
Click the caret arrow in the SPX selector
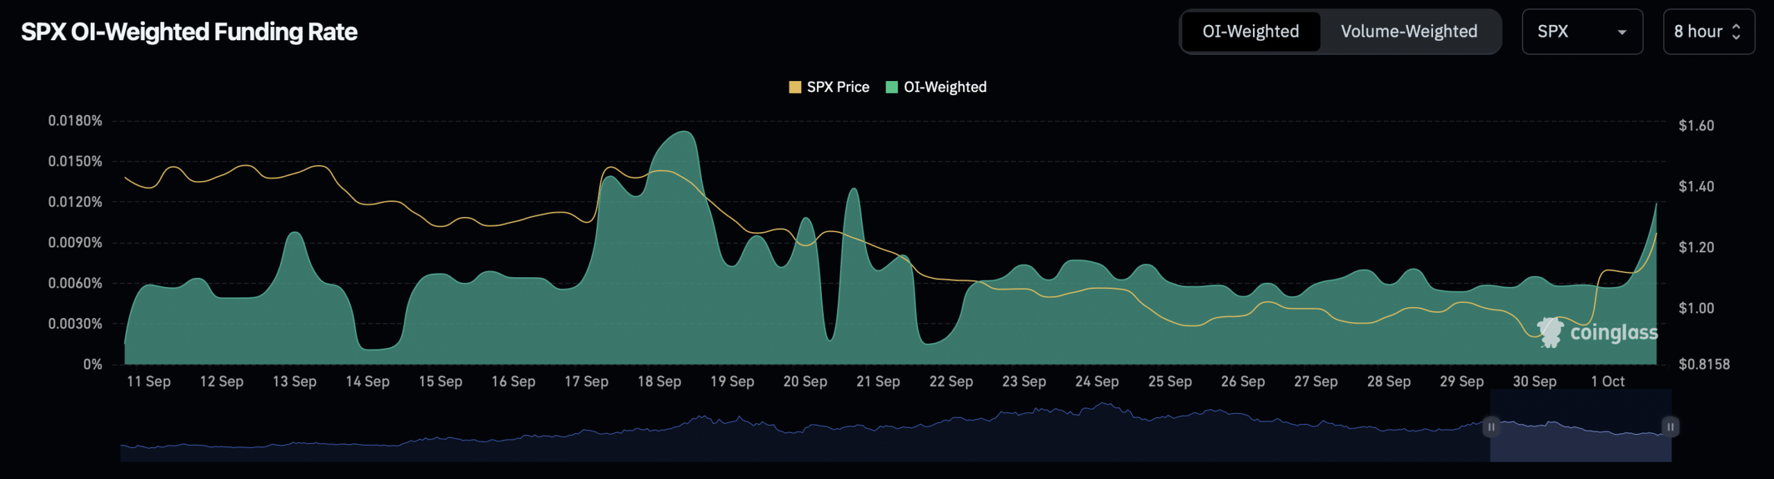click(x=1622, y=33)
